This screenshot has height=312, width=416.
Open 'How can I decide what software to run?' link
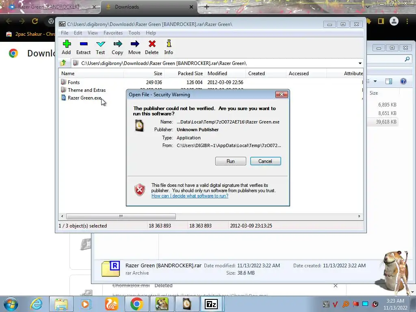coord(190,196)
